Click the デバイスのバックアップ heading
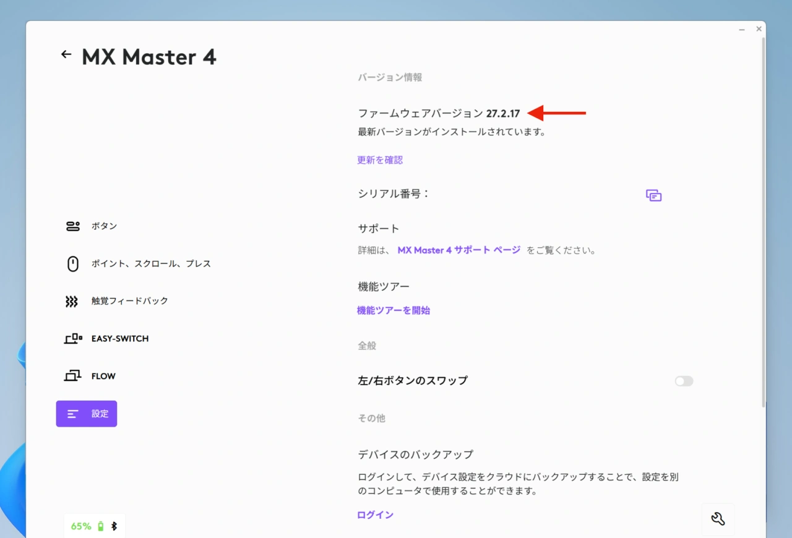Screen dimensions: 792x538 pos(416,455)
